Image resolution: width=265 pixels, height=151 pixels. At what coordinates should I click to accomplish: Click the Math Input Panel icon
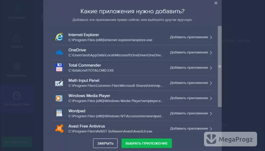[59, 83]
